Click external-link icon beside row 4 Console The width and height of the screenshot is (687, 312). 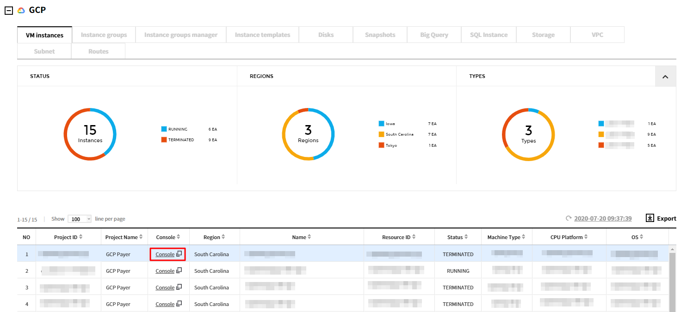179,304
